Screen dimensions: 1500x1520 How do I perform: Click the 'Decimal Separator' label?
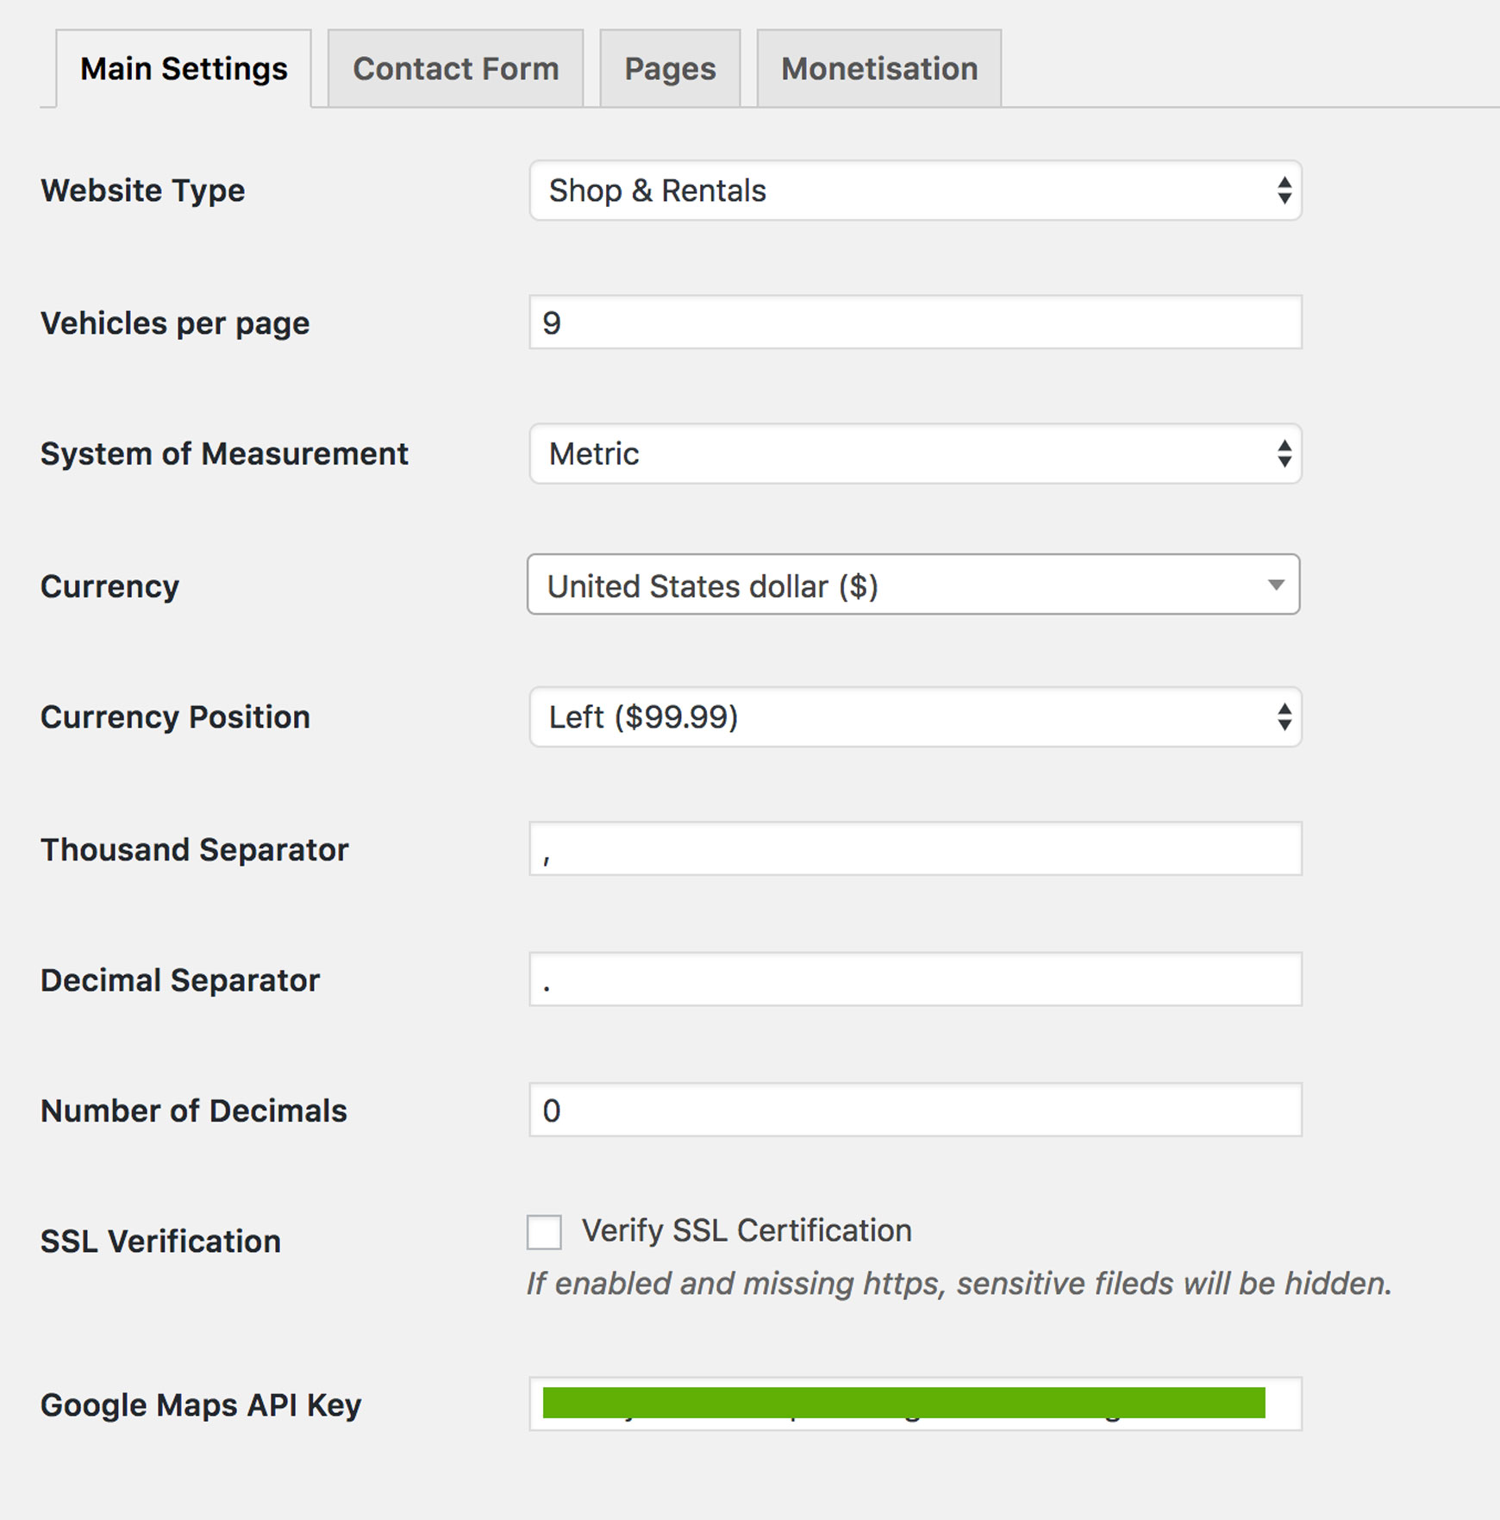180,980
